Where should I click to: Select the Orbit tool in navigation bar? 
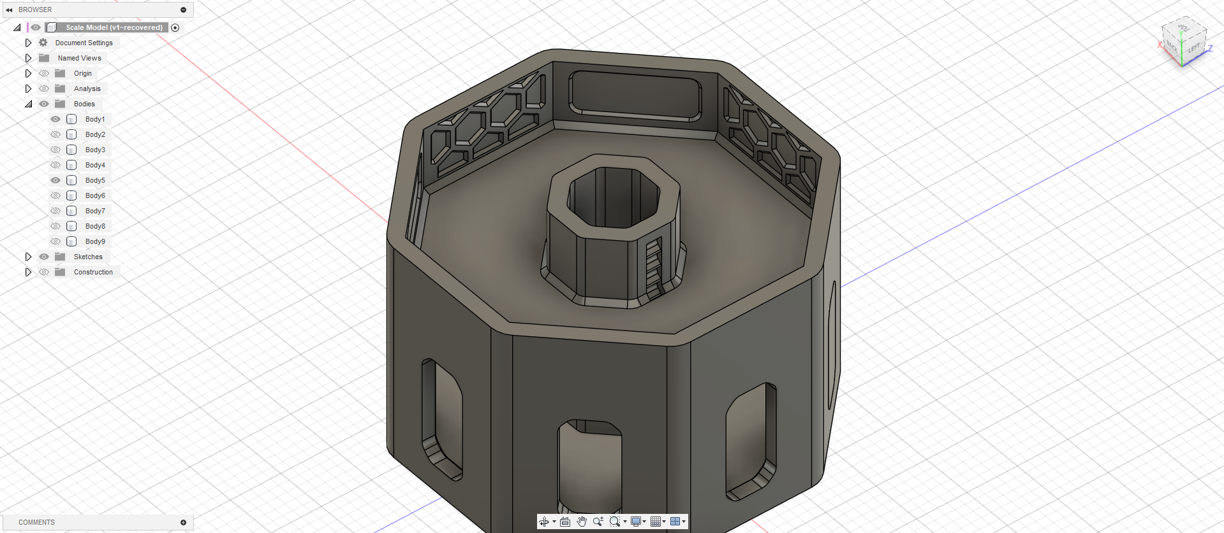544,522
